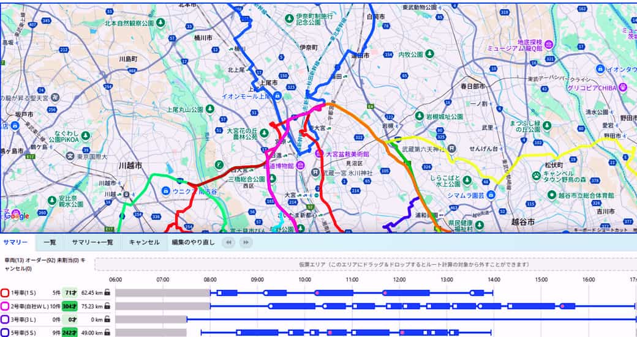637x337 pixels.
Task: Click 2号車's first circular stop after 09:00
Action: [x=271, y=306]
